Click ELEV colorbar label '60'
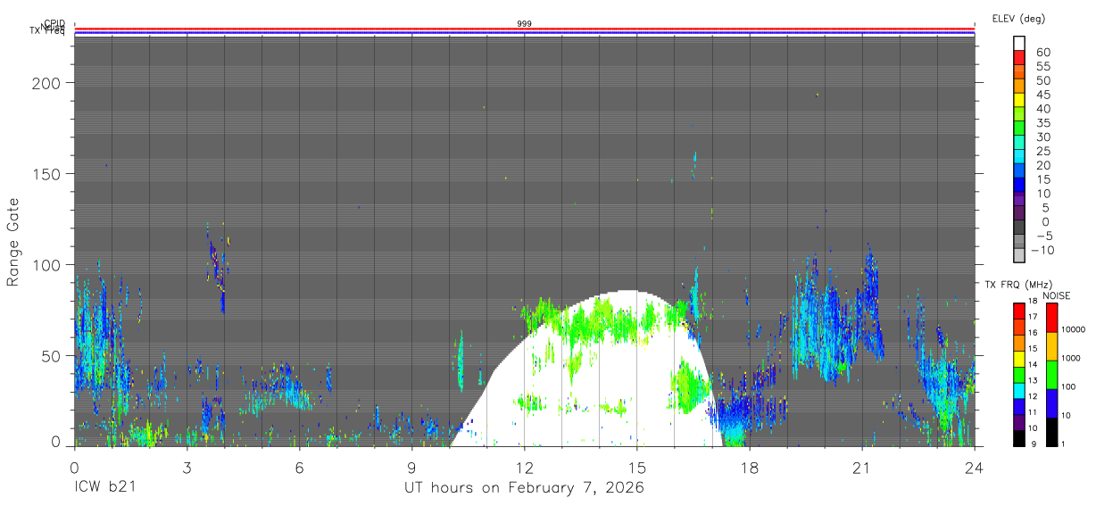The image size is (1096, 506). pos(1042,53)
